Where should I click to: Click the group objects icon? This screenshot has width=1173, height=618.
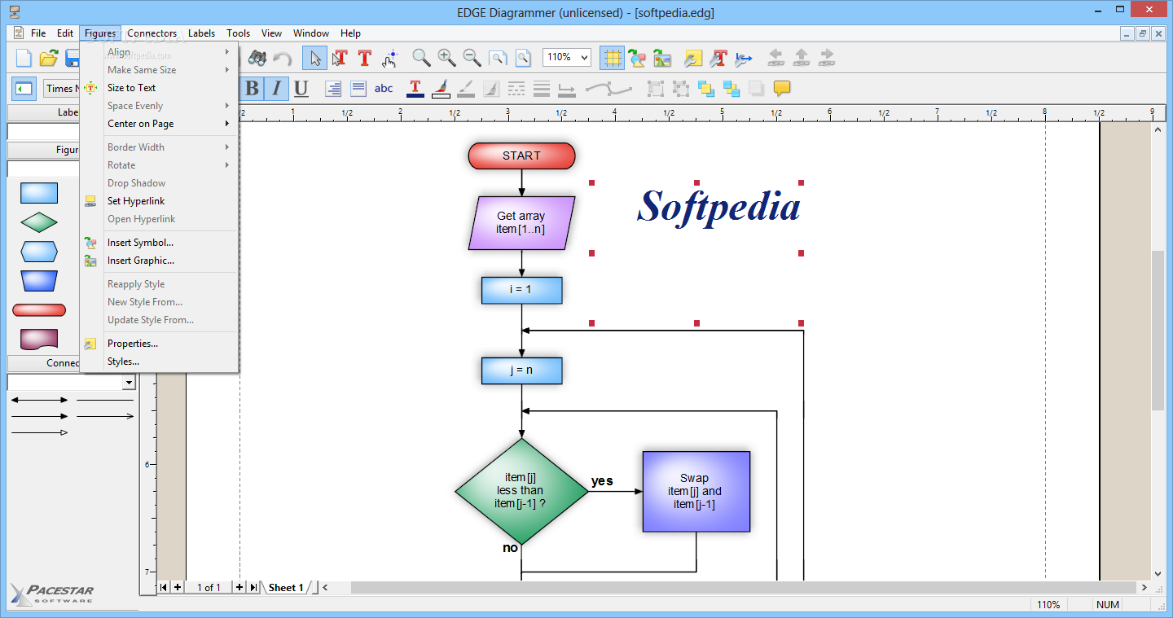coord(657,88)
